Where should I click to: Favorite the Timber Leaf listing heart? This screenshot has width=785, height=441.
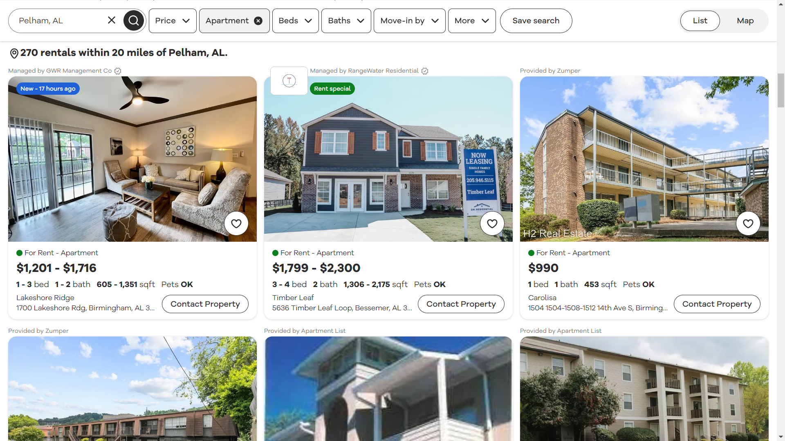click(x=492, y=223)
